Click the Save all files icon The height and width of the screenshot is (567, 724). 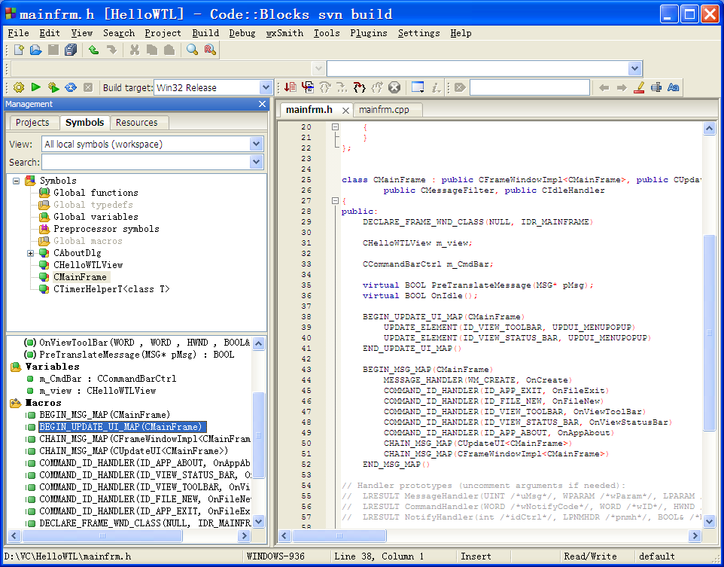click(71, 50)
